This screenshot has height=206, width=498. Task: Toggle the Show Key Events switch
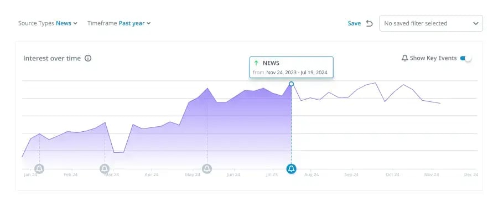(465, 58)
